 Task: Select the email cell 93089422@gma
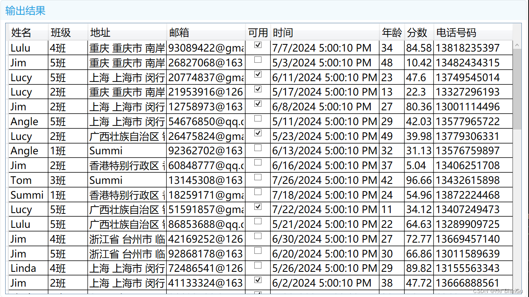tap(206, 48)
